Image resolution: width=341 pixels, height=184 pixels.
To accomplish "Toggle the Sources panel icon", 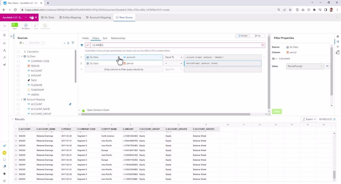I will click(x=11, y=37).
